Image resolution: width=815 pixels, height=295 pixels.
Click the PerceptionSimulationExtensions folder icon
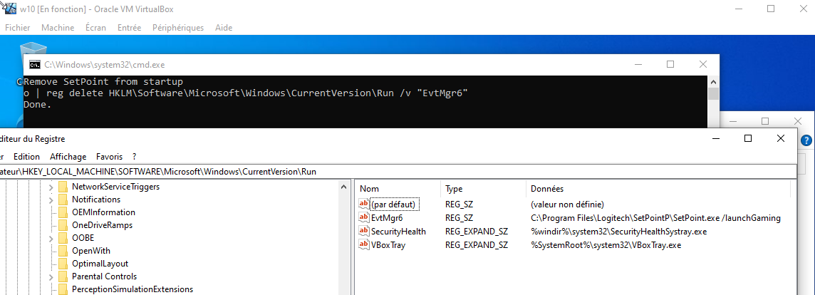click(x=63, y=289)
